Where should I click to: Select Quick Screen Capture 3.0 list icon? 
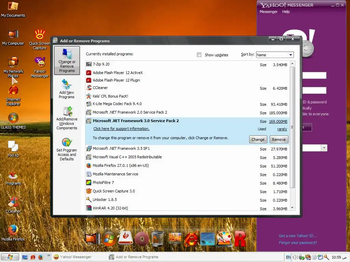pos(89,191)
